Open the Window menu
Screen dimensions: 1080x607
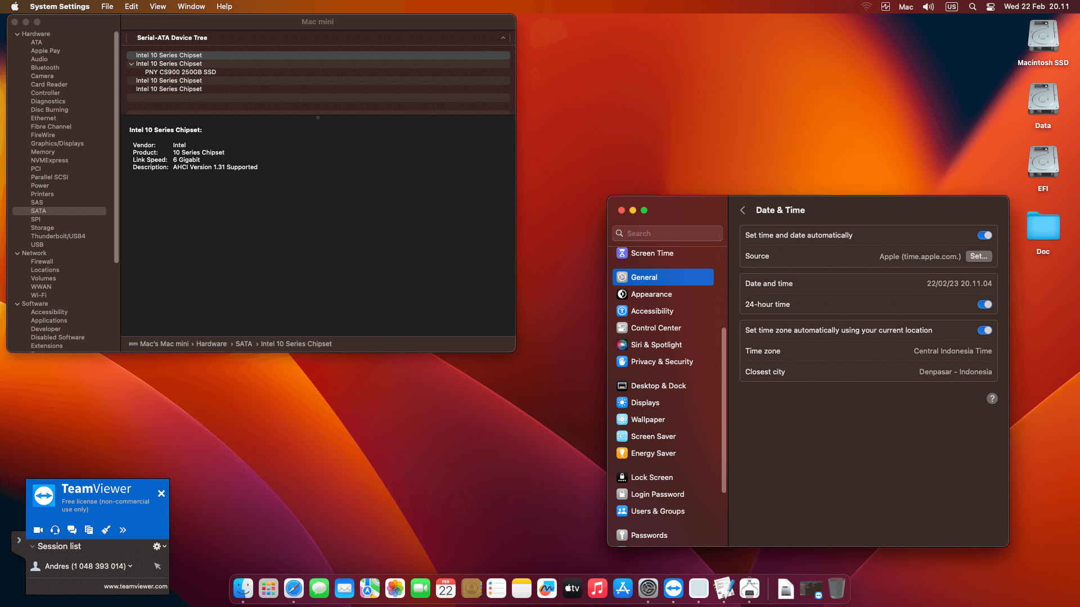(x=191, y=7)
